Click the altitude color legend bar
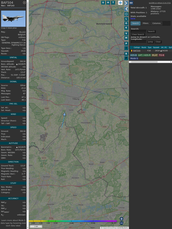 pos(73,221)
